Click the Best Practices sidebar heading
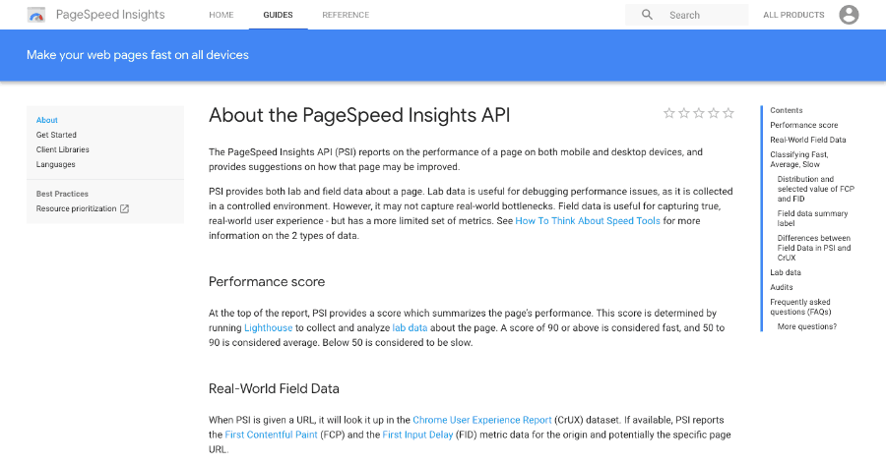Screen dimensions: 886x465 pyautogui.click(x=62, y=194)
